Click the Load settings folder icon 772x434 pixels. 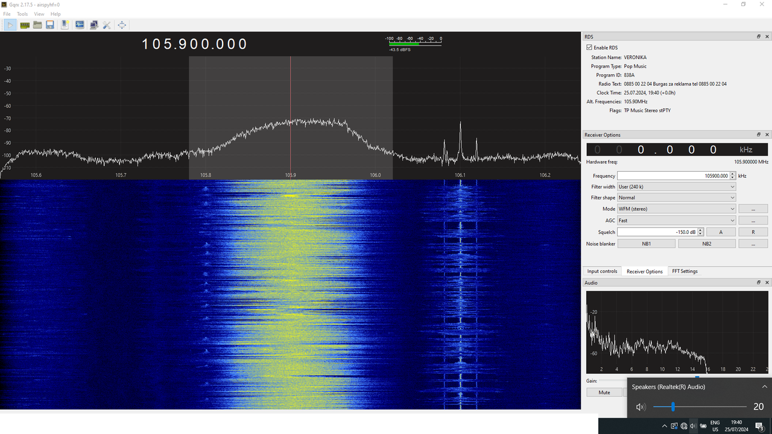(37, 25)
